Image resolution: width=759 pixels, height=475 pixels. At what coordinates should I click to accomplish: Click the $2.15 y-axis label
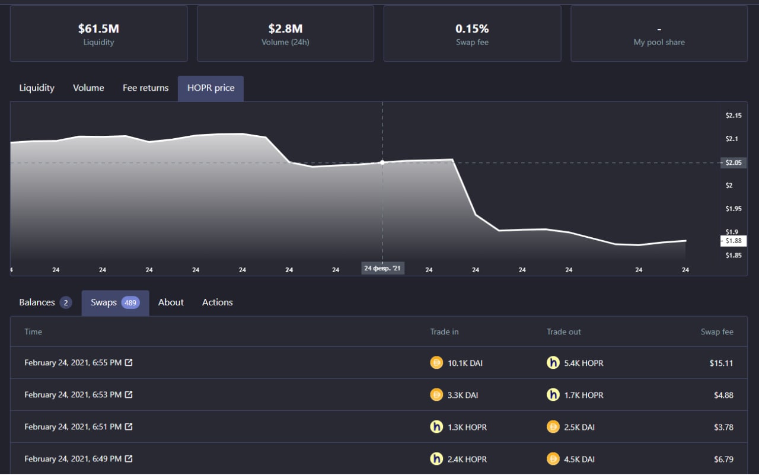(734, 116)
